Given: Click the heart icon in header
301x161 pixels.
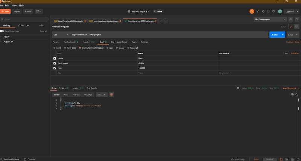Looking at the screenshot, I should click(274, 12).
